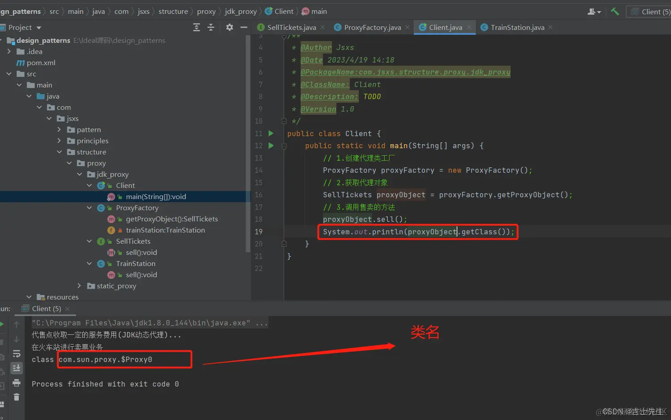Click run gutter arrow beside main method
This screenshot has height=420, width=671.
click(x=271, y=146)
